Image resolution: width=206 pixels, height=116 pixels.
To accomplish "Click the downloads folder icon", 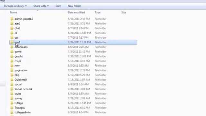I will click(12, 47).
